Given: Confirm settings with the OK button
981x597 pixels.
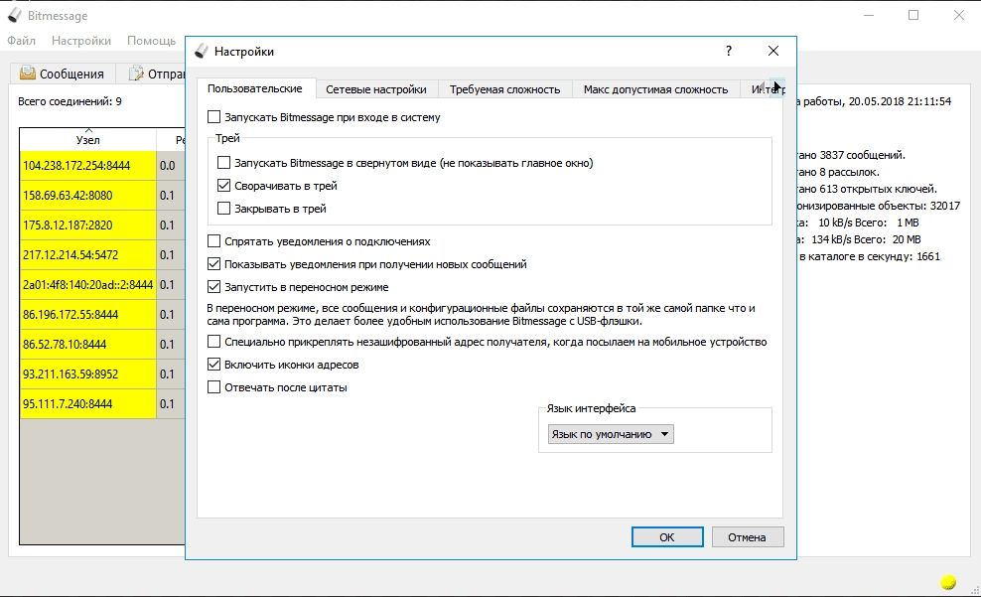Looking at the screenshot, I should (x=667, y=537).
